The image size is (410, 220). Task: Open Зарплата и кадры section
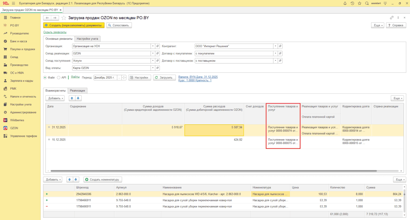pyautogui.click(x=22, y=81)
